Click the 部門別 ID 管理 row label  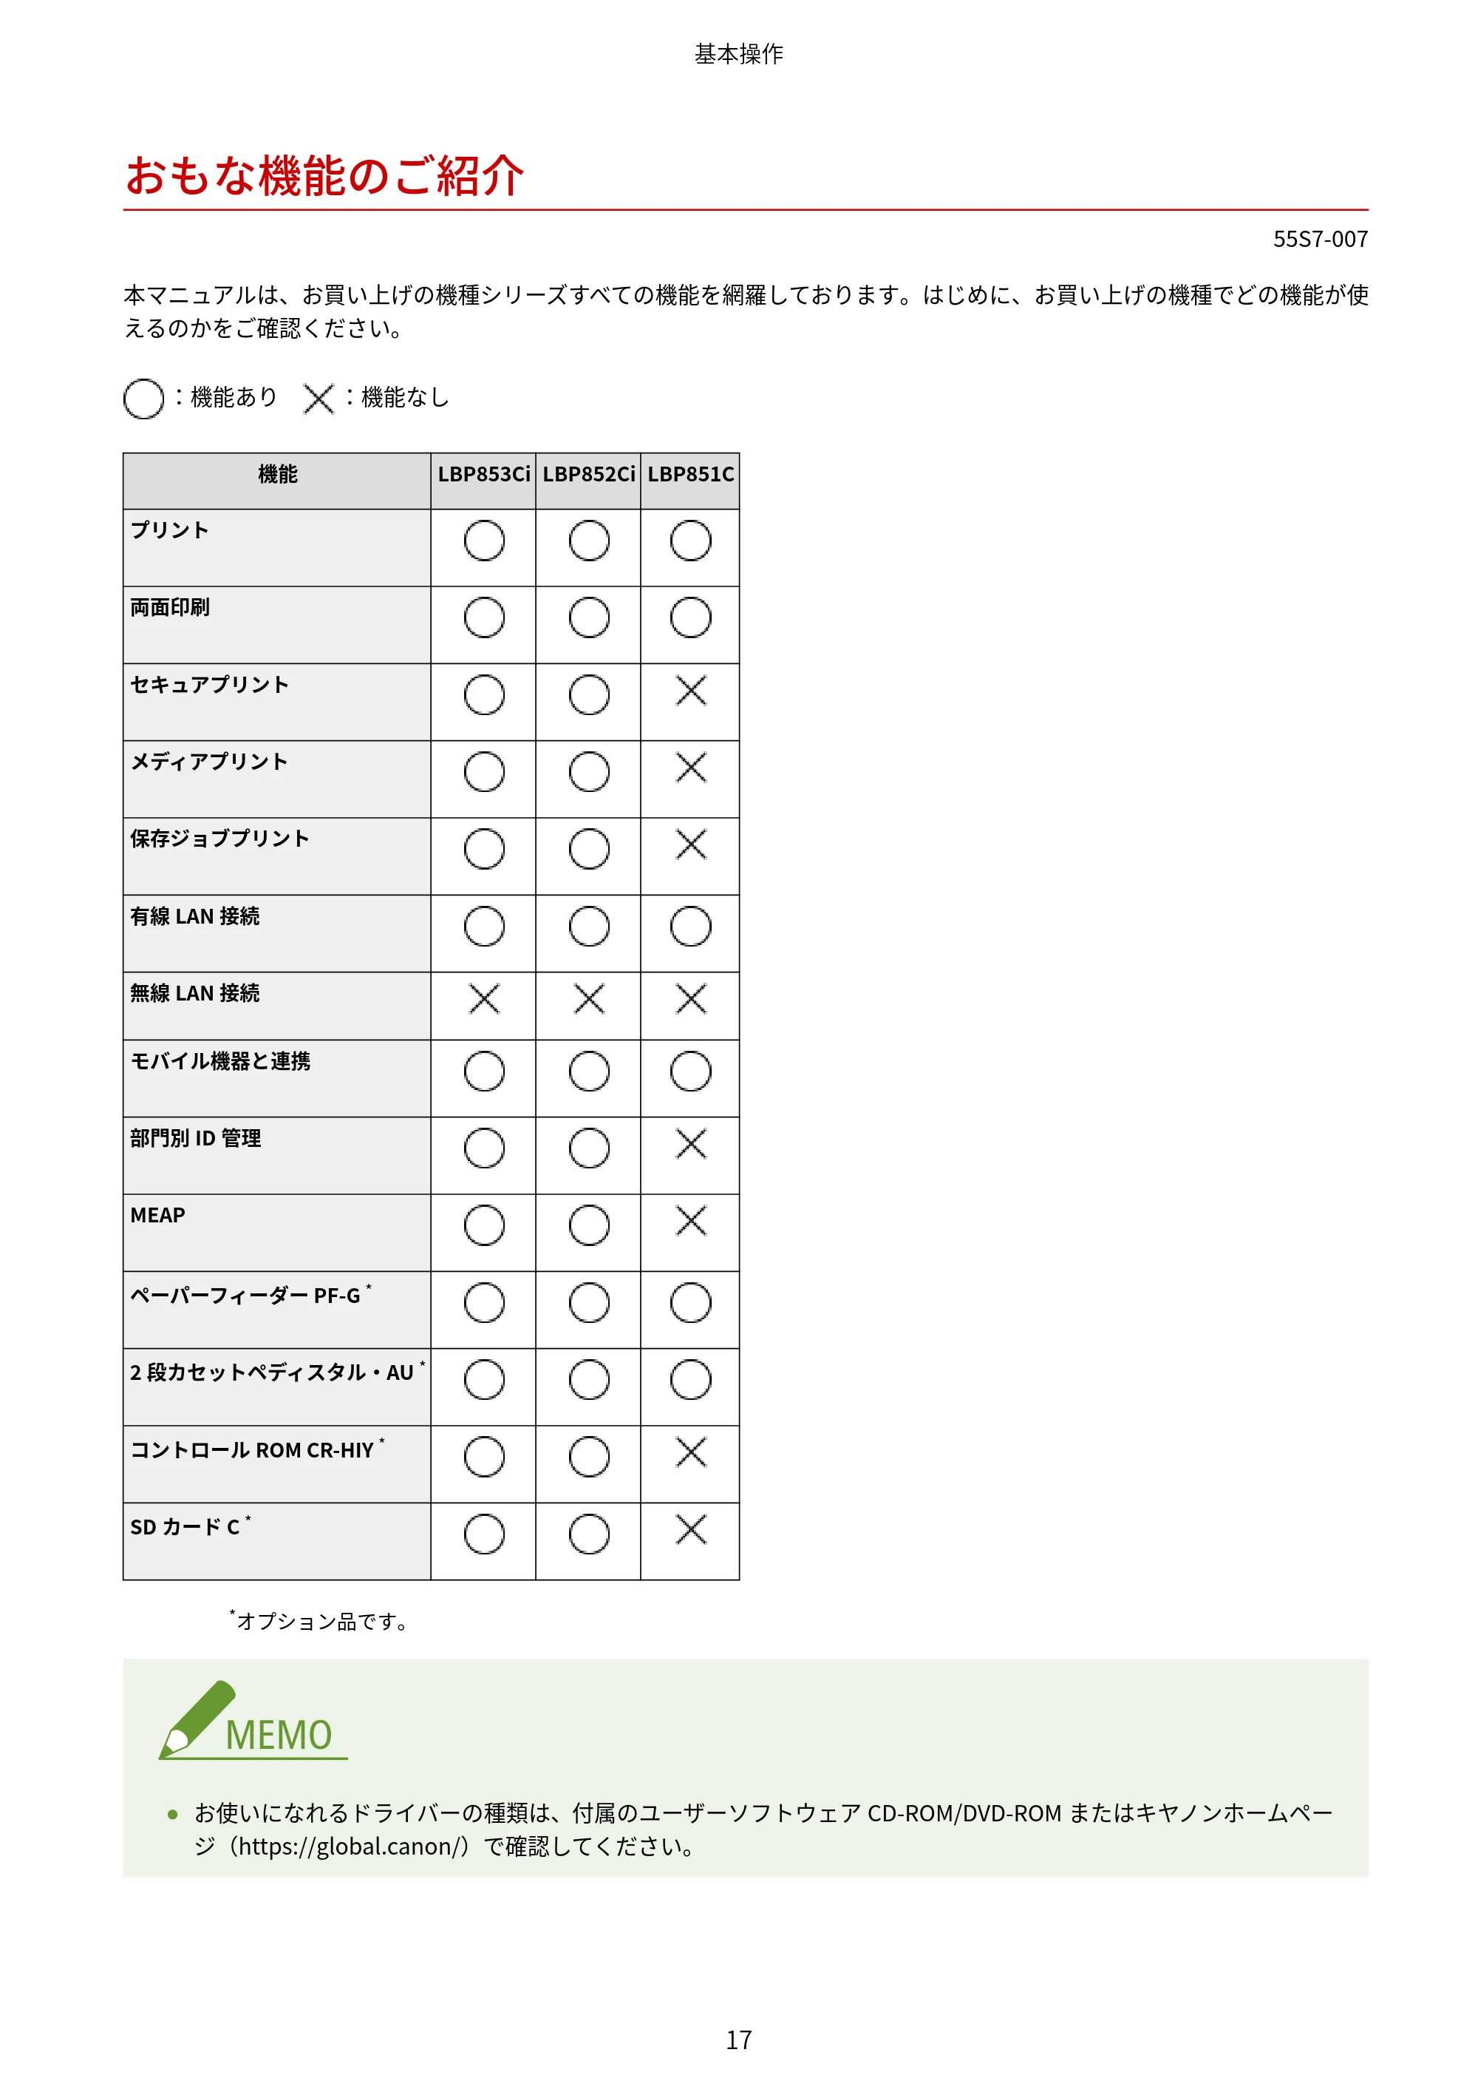[x=196, y=1138]
